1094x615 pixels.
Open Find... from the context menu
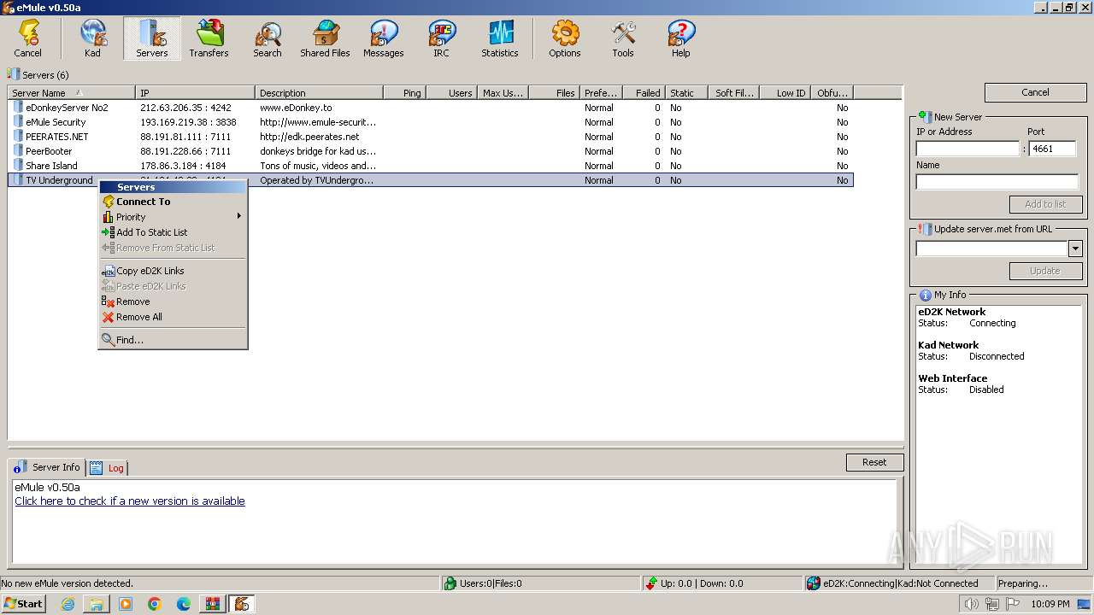pyautogui.click(x=173, y=340)
